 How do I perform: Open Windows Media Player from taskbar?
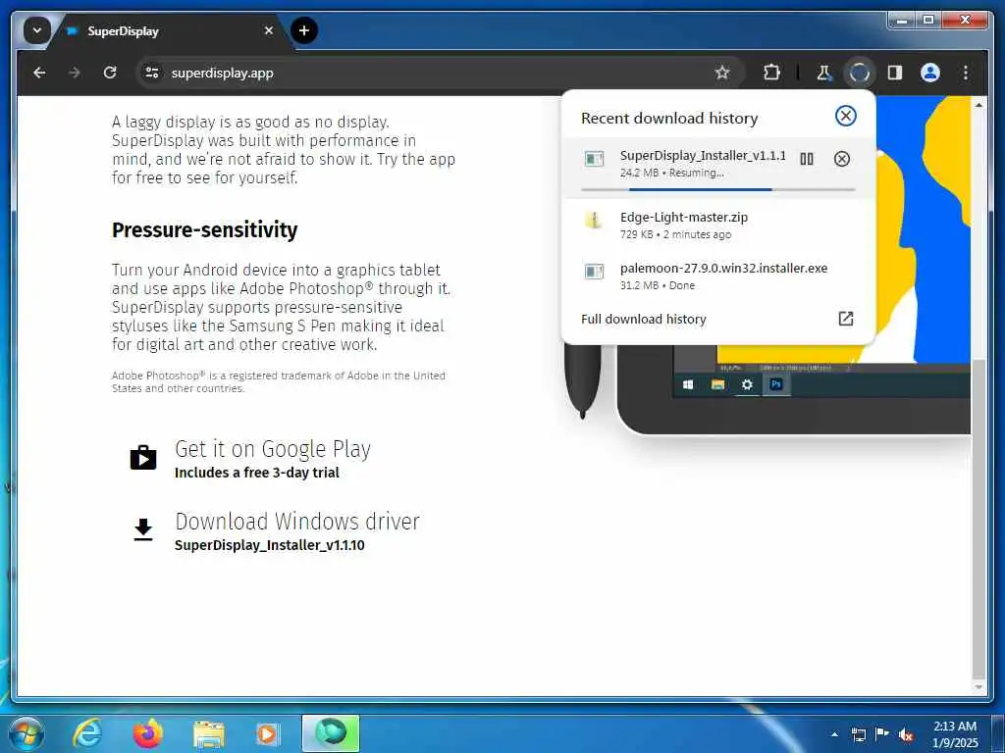click(267, 734)
